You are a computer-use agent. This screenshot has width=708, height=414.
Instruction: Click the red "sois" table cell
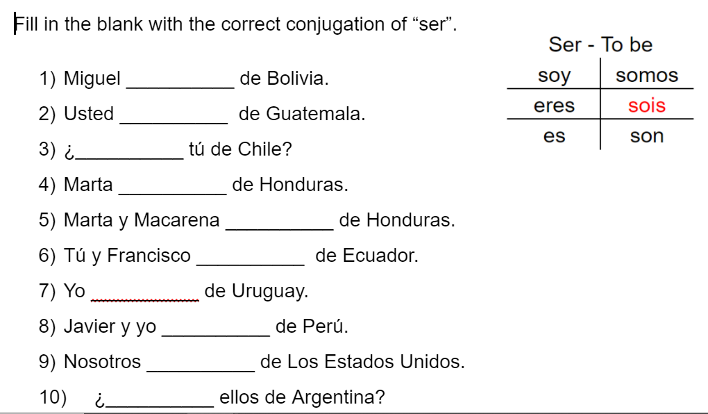pyautogui.click(x=647, y=106)
